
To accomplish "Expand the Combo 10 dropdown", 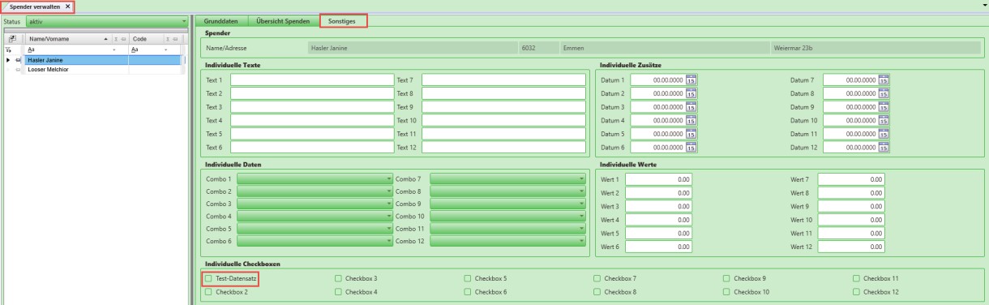I will tap(507, 217).
